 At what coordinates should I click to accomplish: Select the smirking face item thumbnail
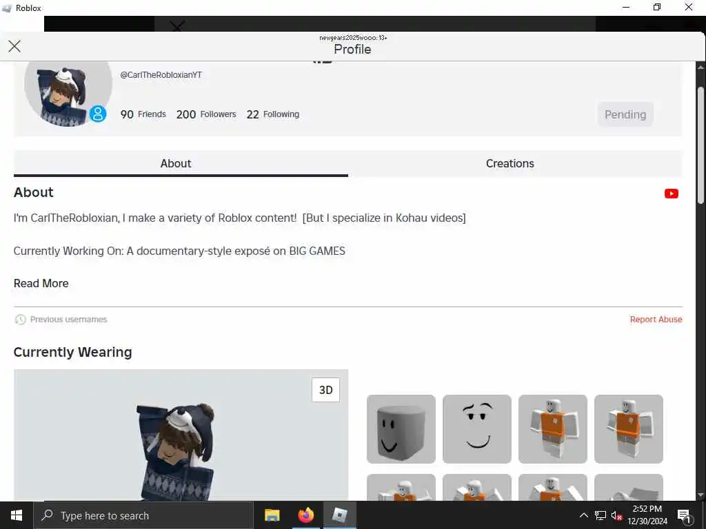coord(477,429)
